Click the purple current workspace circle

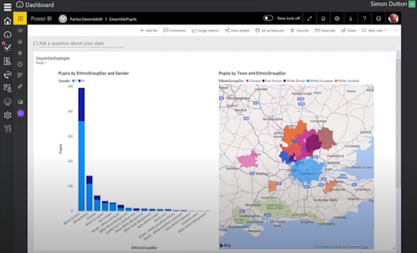(20, 114)
